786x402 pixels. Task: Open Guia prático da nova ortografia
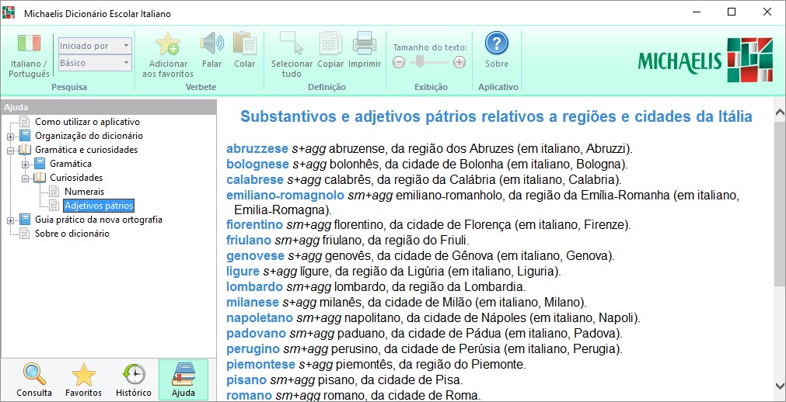[99, 220]
